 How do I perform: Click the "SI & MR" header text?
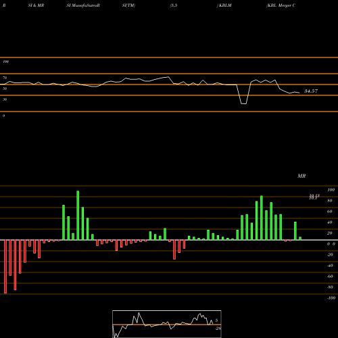[x=36, y=5]
